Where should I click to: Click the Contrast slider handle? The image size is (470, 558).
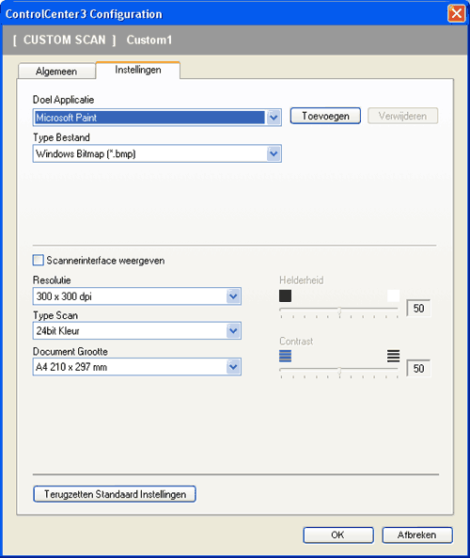click(x=339, y=371)
